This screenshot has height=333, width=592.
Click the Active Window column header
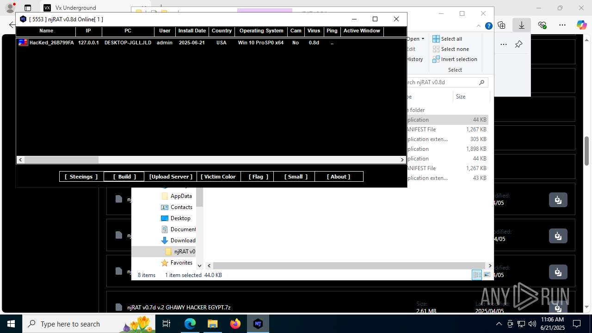362,31
